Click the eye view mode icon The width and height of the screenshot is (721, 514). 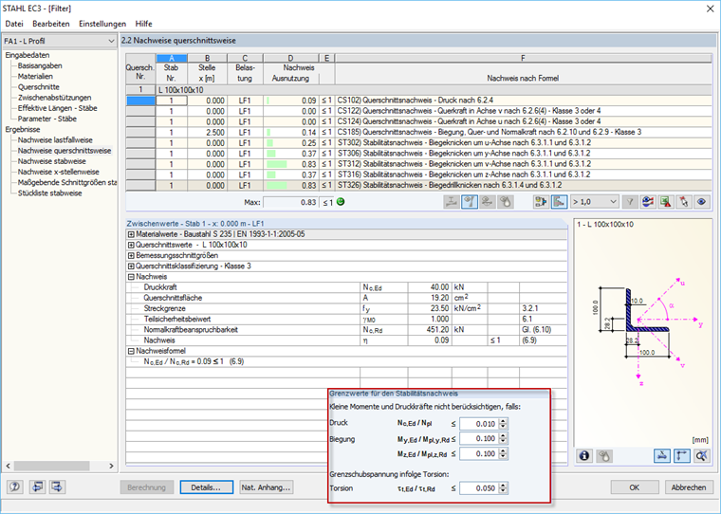[702, 202]
